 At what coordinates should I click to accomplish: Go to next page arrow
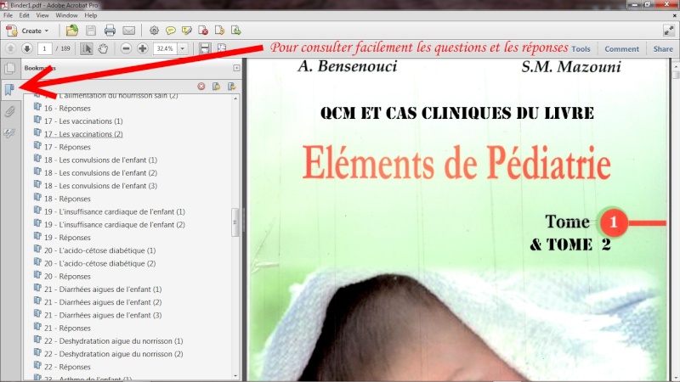(x=26, y=48)
